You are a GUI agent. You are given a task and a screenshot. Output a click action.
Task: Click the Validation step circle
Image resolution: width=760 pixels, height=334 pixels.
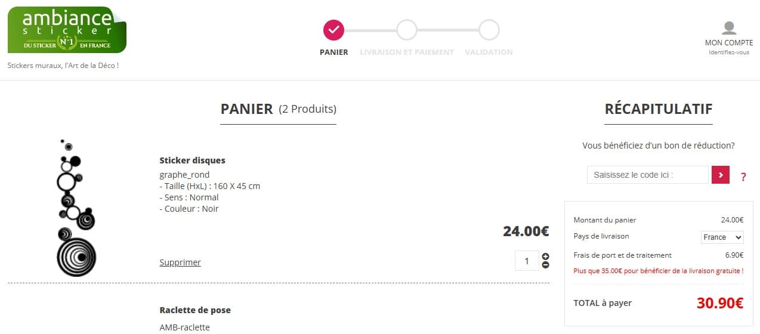(x=489, y=29)
